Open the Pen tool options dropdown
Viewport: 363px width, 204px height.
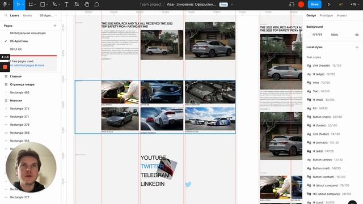click(59, 5)
